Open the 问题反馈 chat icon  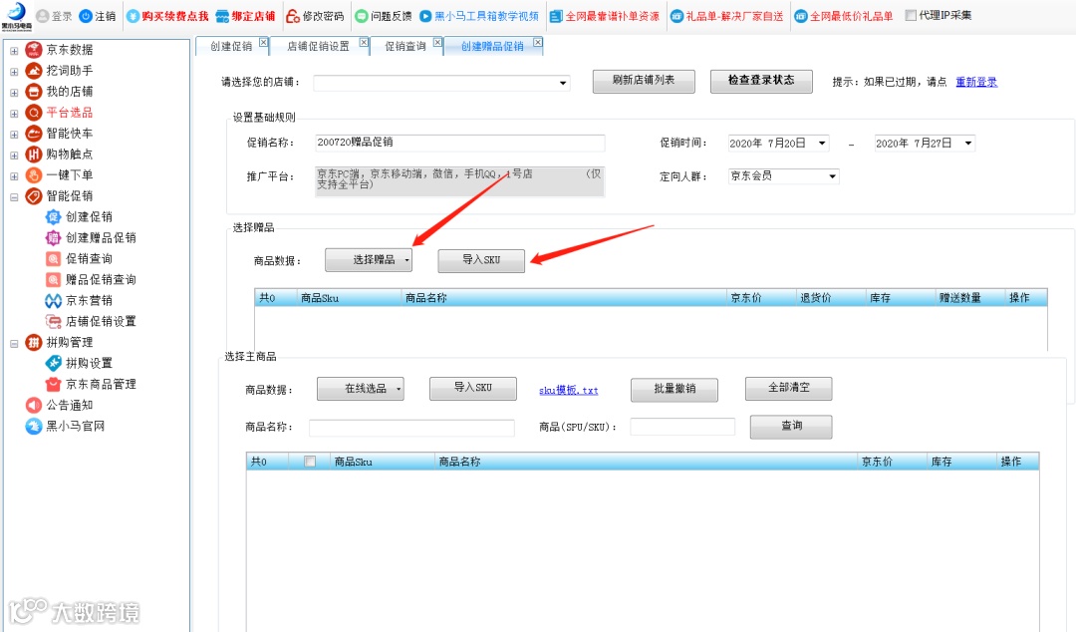[x=362, y=16]
